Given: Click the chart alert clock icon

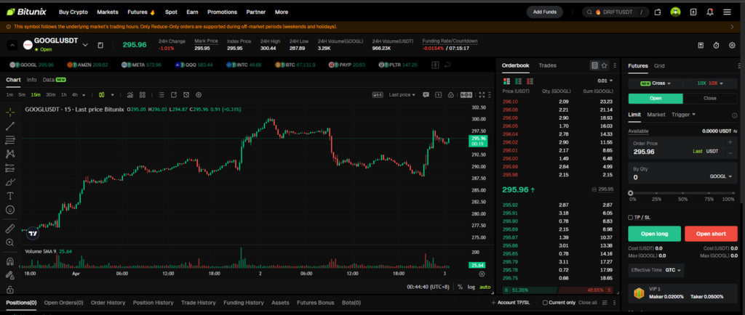Looking at the screenshot, I should pos(186,95).
